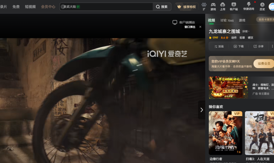Screen dimensions: 274x163
Task: Click in the search input field
Action: pyautogui.click(x=106, y=7)
